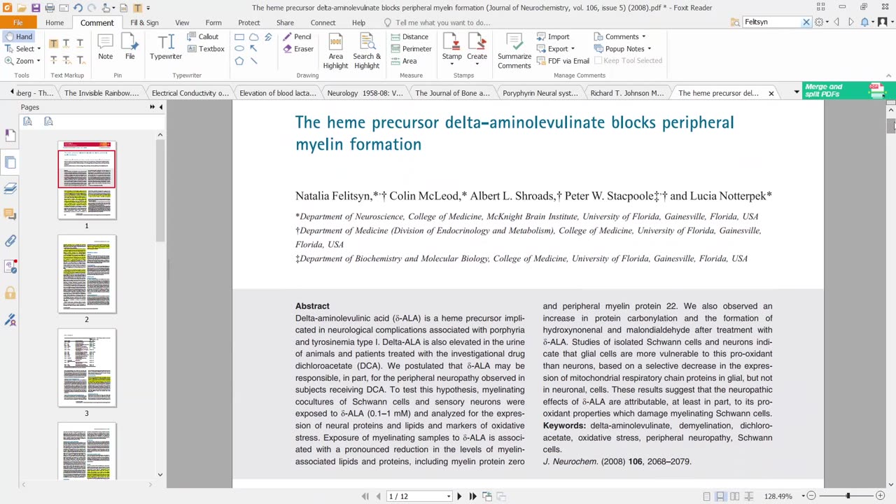Expand the Select tool dropdown

[x=38, y=49]
